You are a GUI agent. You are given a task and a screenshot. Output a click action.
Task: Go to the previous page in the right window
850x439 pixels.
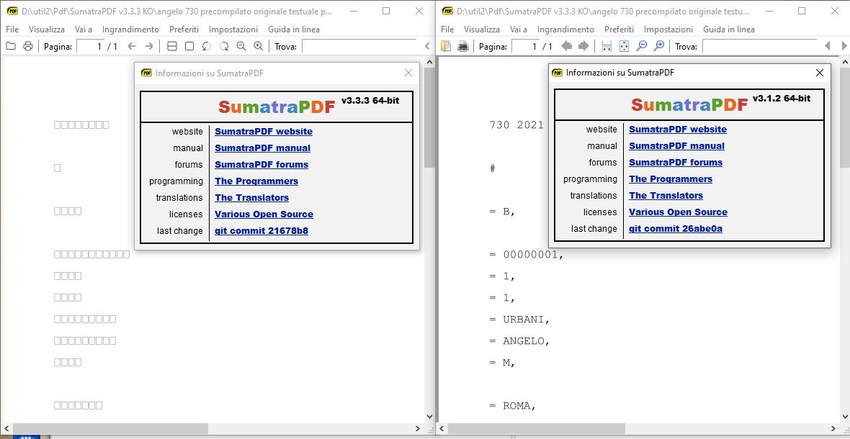pos(567,45)
